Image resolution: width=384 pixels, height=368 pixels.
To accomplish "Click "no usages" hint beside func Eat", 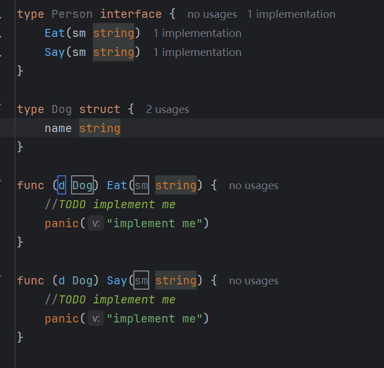I will pos(253,186).
